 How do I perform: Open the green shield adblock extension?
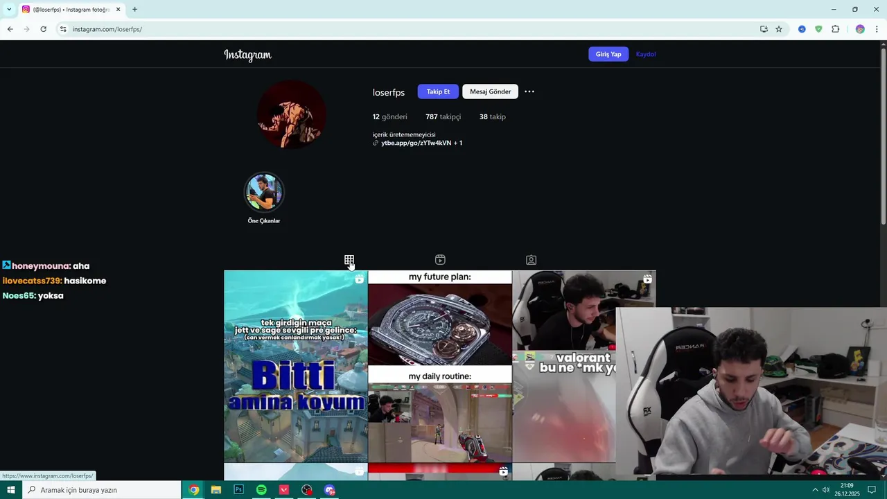click(x=818, y=29)
